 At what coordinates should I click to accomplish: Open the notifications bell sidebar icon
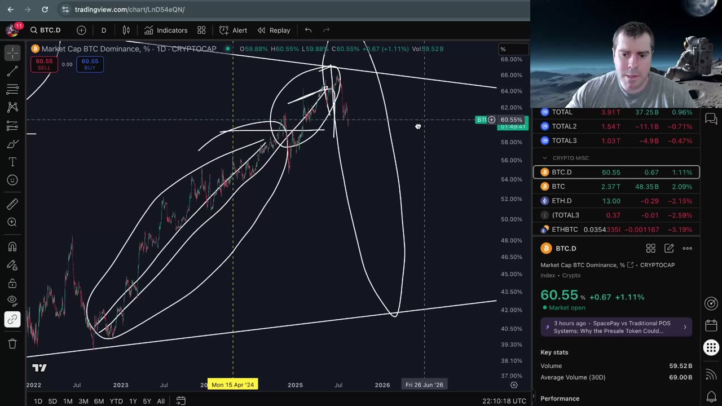click(711, 396)
